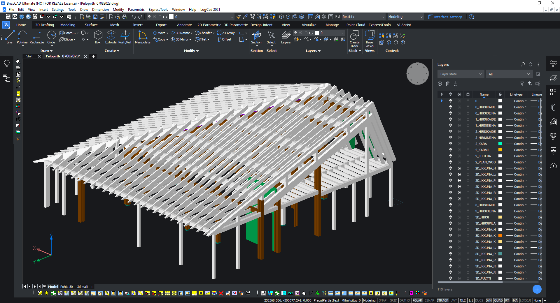Viewport: 560px width, 303px height.
Task: Toggle POLAR tracking in status bar
Action: point(417,300)
